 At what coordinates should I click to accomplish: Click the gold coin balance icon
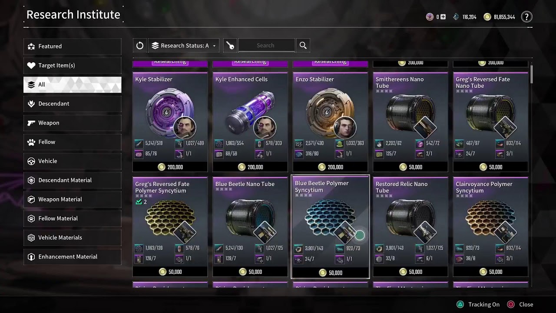487,17
